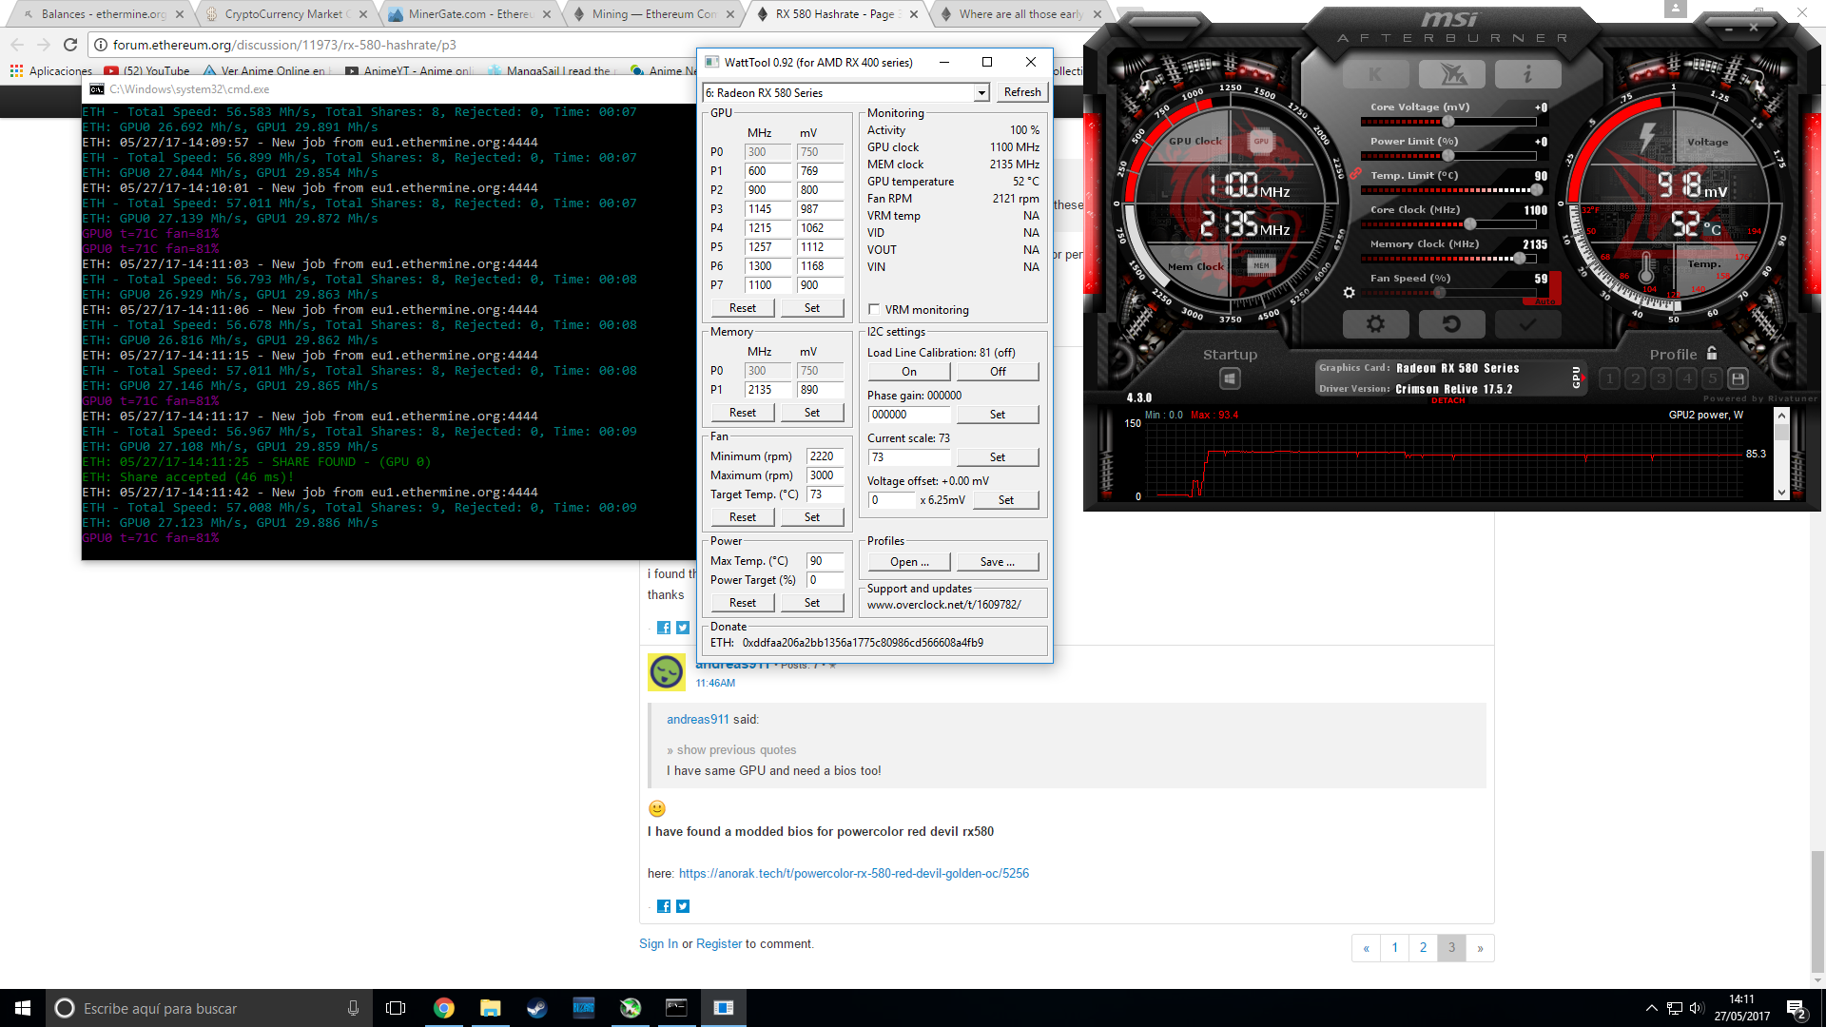Click the Afterburner OC Scanner jet icon

click(1451, 74)
